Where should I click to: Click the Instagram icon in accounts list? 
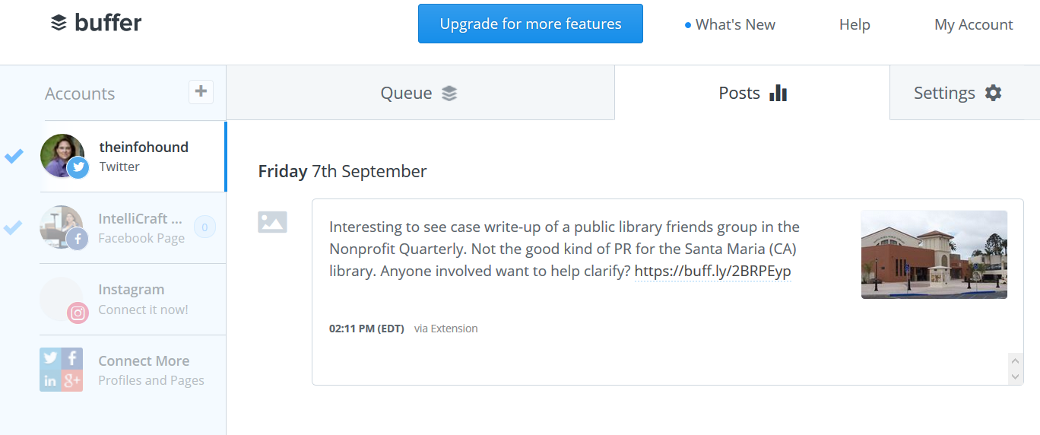click(78, 313)
